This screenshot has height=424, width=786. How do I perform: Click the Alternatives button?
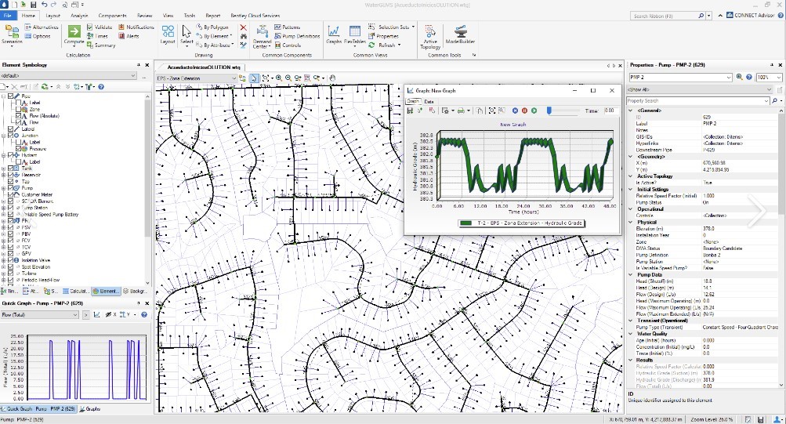[42, 27]
